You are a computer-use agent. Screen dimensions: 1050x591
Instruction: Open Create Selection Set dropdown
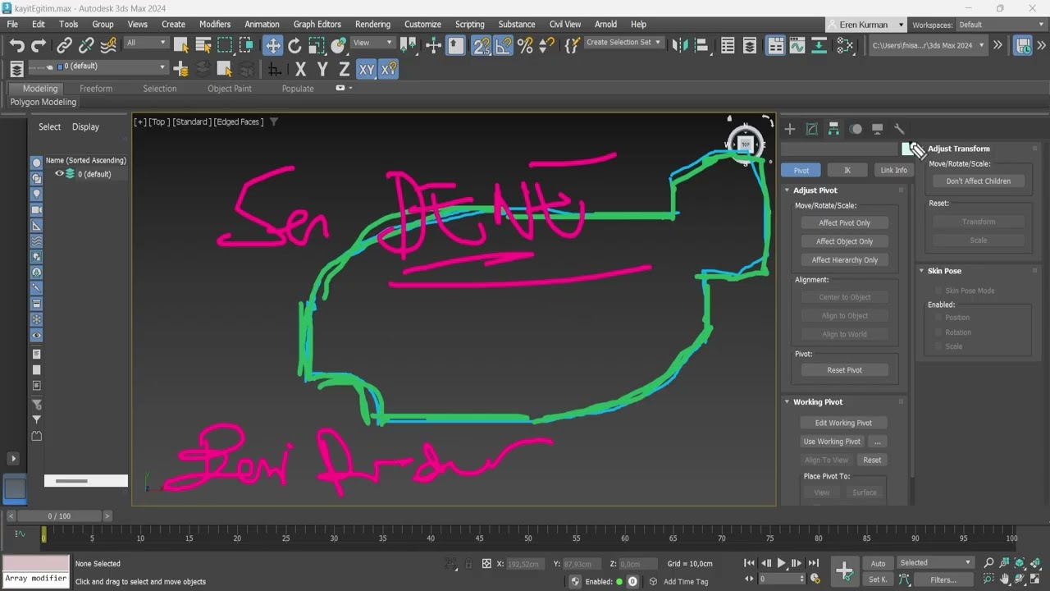(x=623, y=43)
